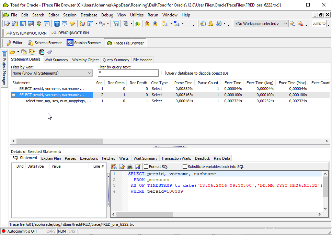Screen dimensions: 332x235
Task: Collapse the selected SELECT persid tree row
Action: 13,95
